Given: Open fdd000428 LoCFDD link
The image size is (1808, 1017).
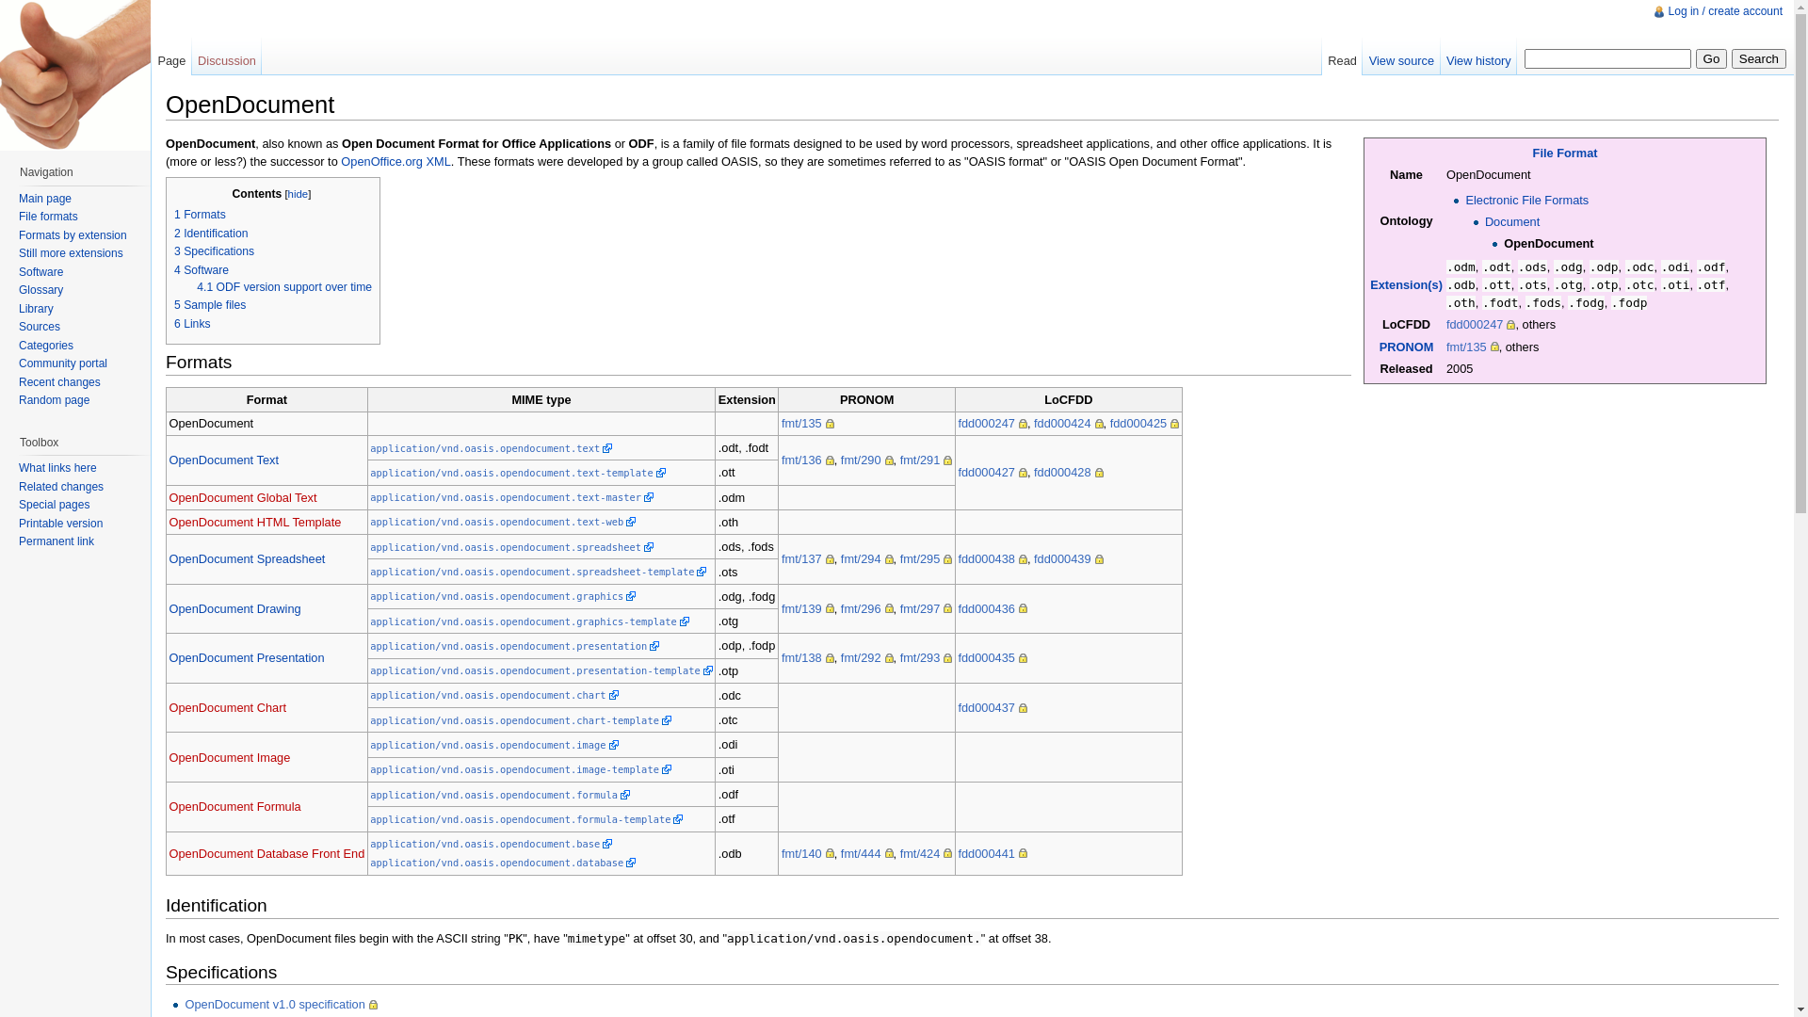Looking at the screenshot, I should pos(1062,473).
